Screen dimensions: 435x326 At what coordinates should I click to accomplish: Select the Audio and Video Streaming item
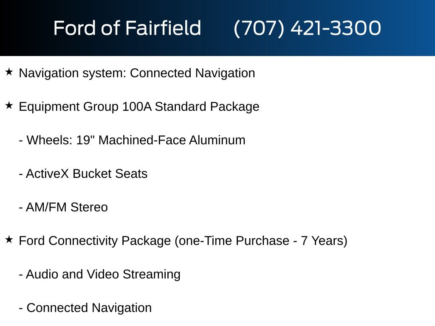103,274
